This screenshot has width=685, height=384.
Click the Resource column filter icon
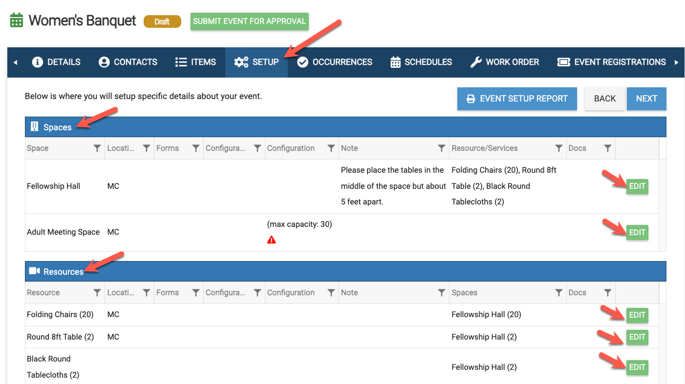click(97, 293)
